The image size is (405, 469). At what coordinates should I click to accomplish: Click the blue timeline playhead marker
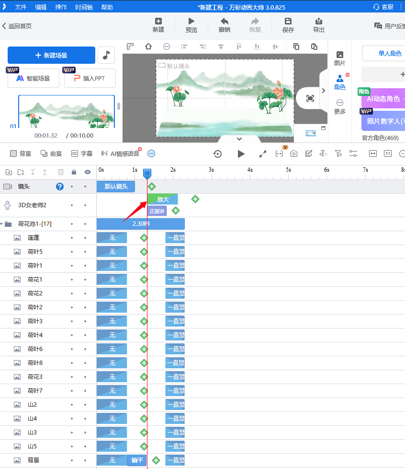pyautogui.click(x=147, y=174)
